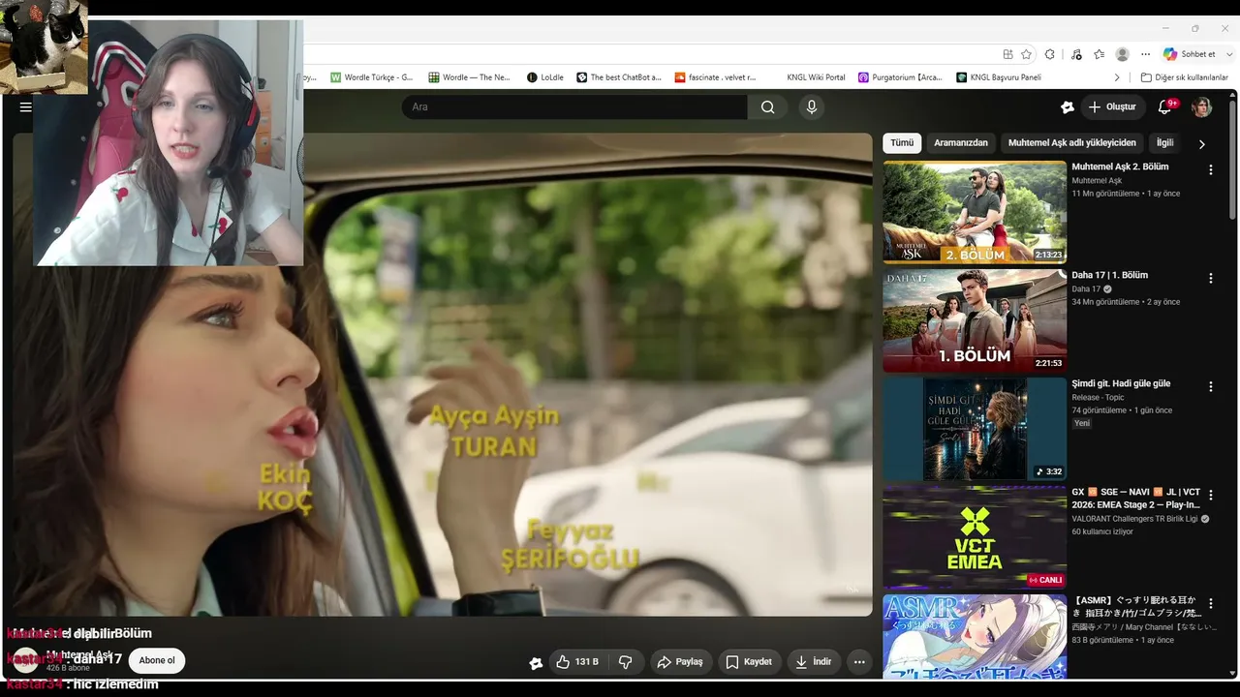The image size is (1240, 697).
Task: Open the browser favorites list icon
Action: [x=1099, y=54]
